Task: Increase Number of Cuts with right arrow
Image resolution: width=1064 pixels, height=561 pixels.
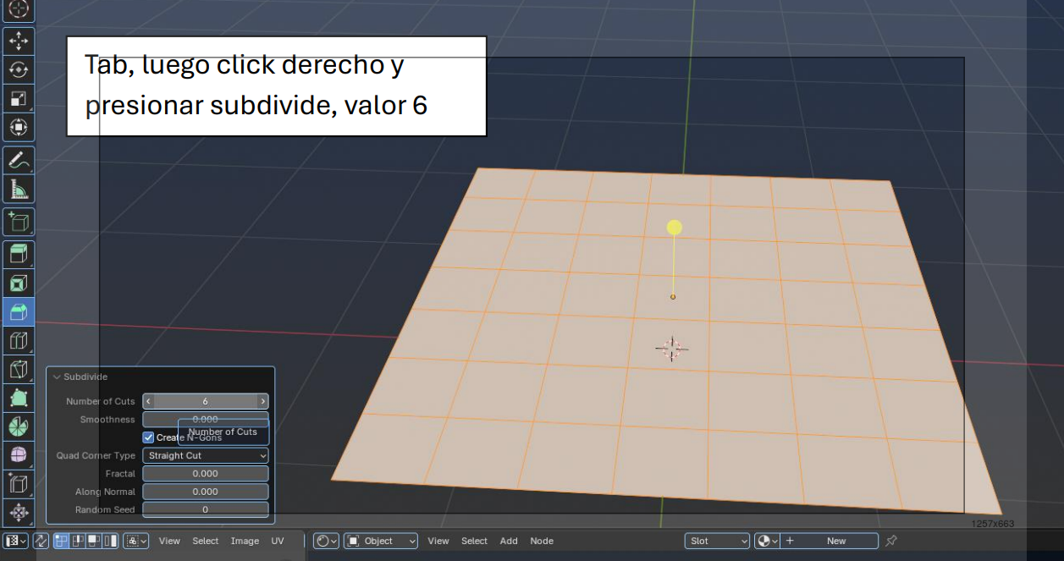Action: click(x=262, y=401)
